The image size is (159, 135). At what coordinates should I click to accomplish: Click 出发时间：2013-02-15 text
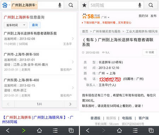pos(19,85)
